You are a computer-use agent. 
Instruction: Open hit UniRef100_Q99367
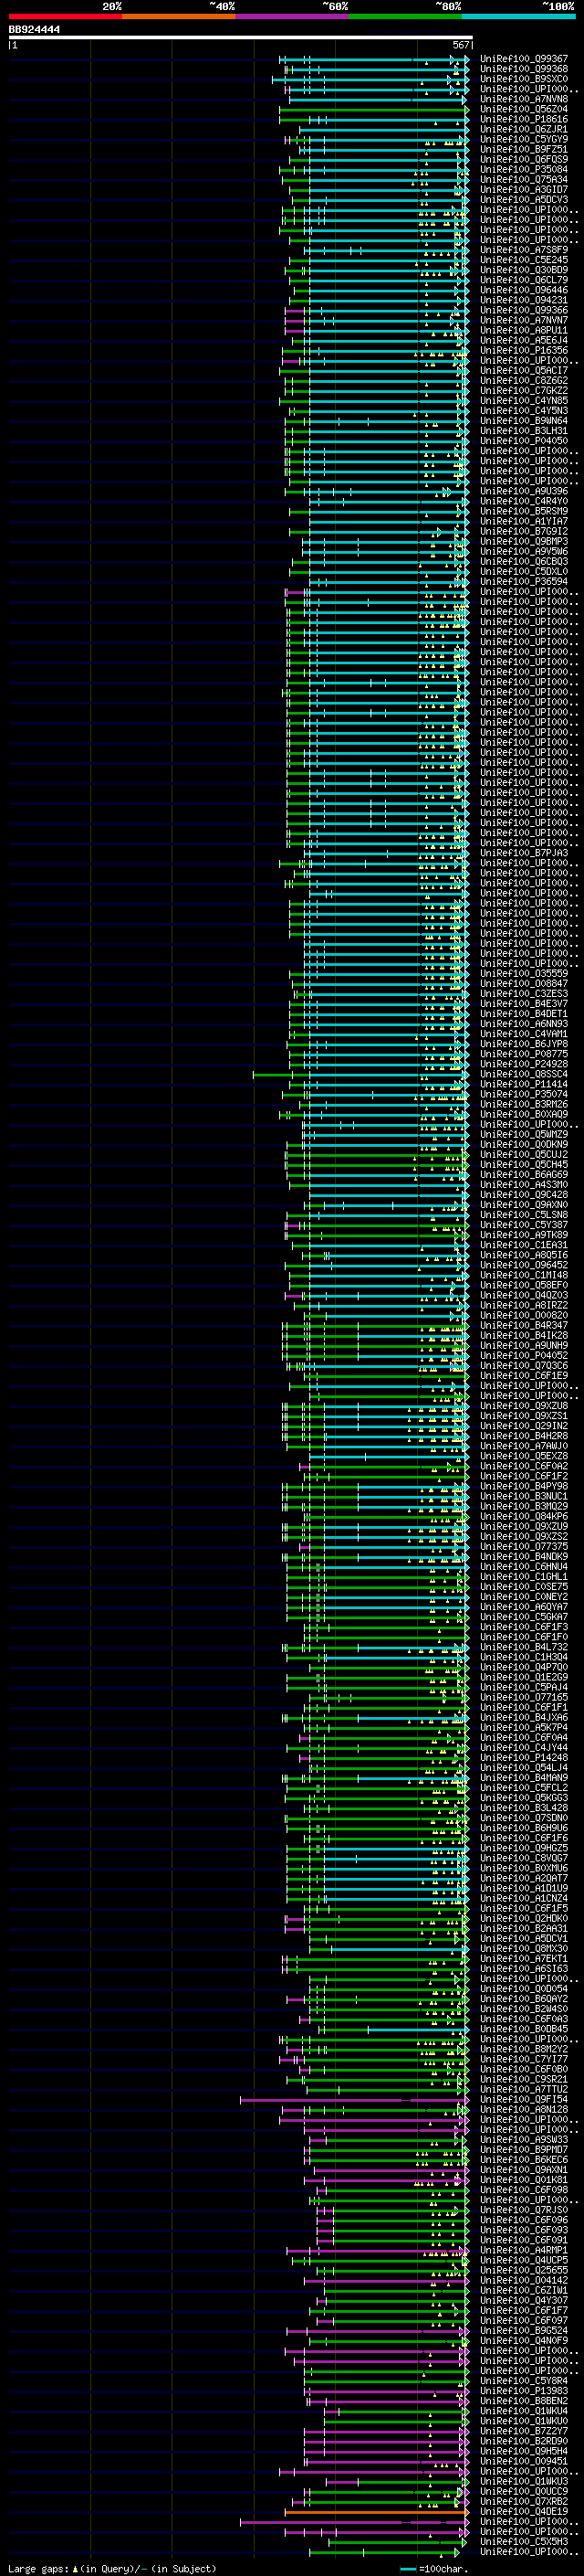pos(524,59)
